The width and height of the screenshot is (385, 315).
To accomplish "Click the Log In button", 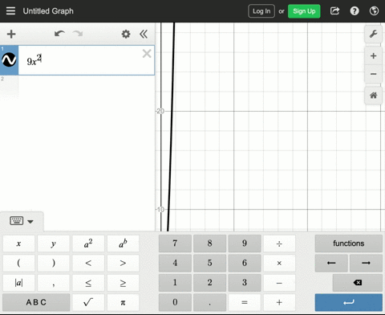I will tap(261, 11).
